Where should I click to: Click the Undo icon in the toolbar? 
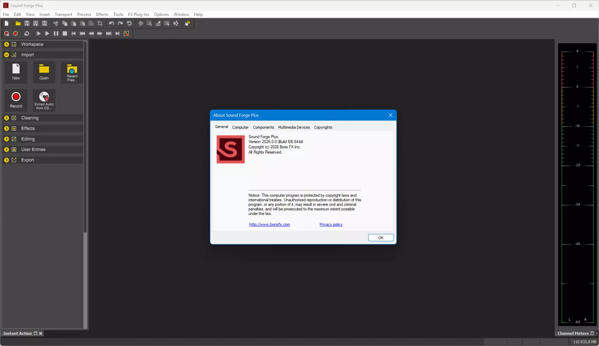[x=111, y=23]
